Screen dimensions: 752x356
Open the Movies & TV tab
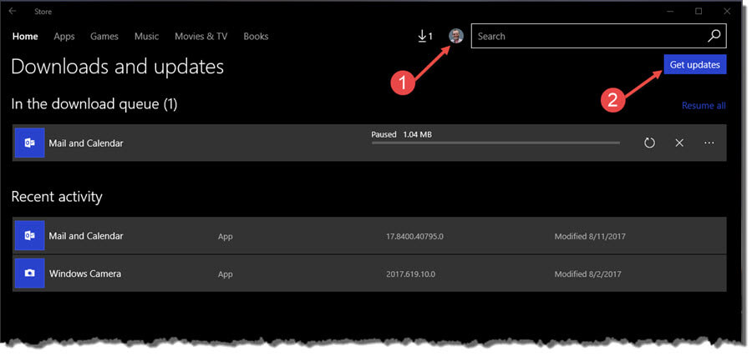coord(201,37)
